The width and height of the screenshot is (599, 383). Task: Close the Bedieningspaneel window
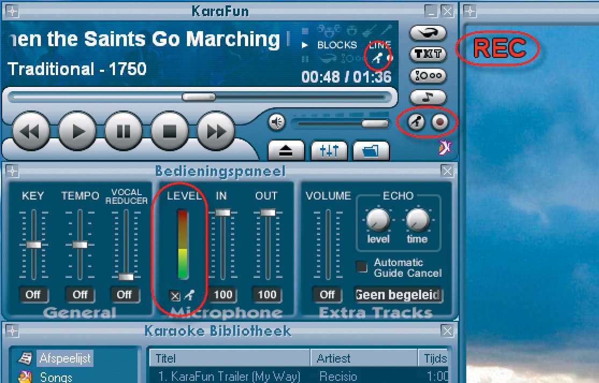447,171
